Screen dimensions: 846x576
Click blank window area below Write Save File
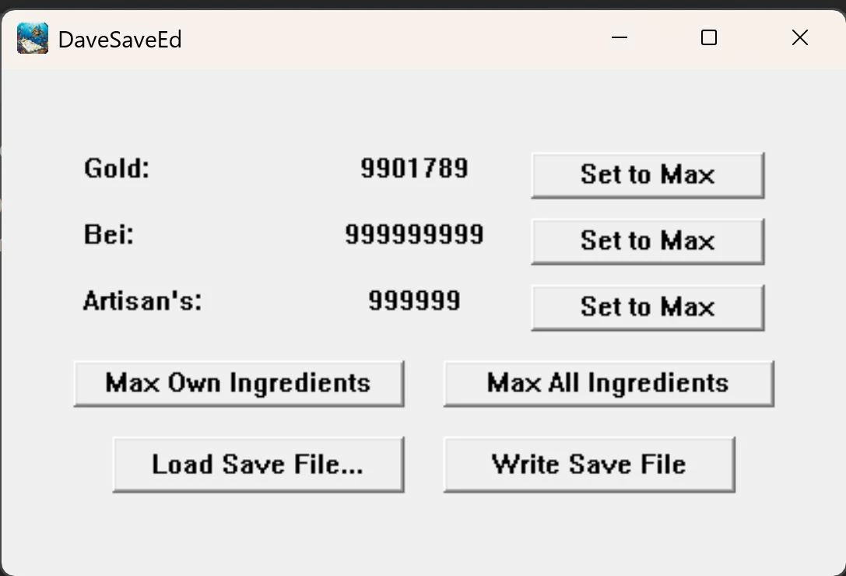(x=589, y=532)
